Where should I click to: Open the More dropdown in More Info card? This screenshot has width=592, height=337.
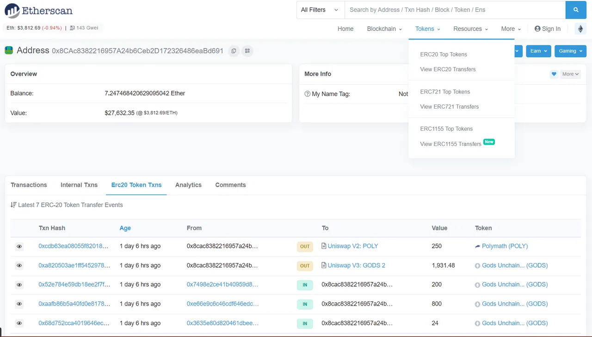(x=570, y=74)
